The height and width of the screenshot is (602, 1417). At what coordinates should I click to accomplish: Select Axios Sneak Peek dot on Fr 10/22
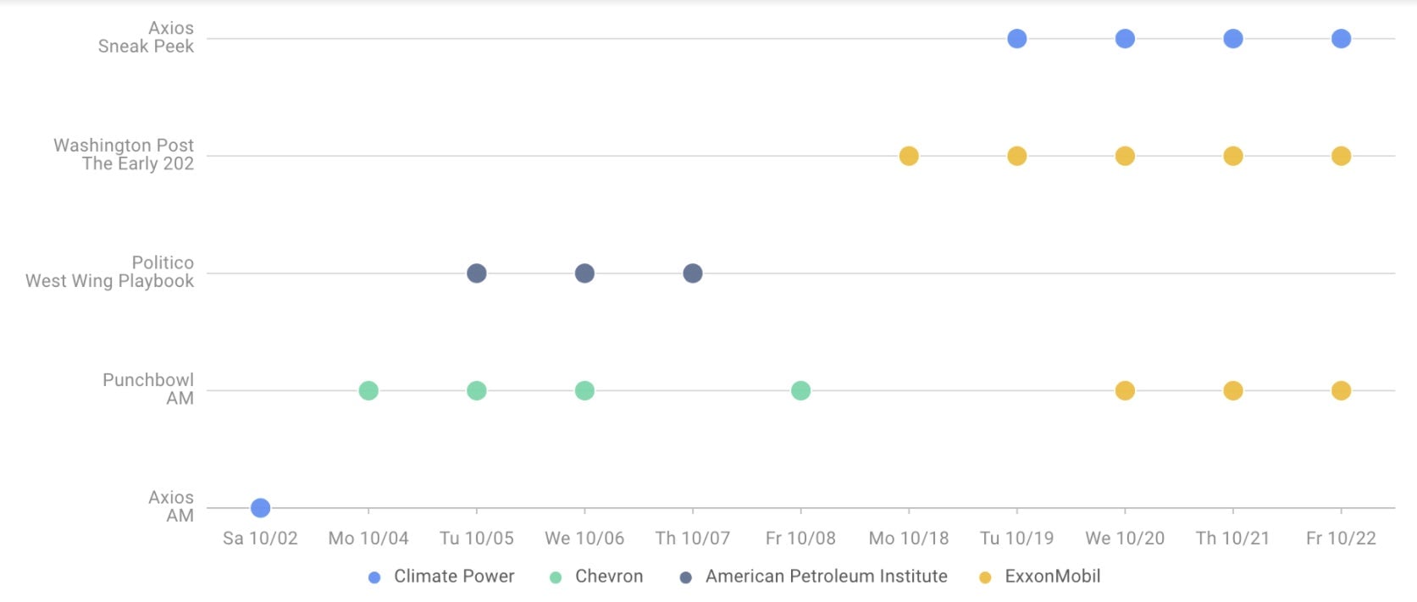point(1341,39)
